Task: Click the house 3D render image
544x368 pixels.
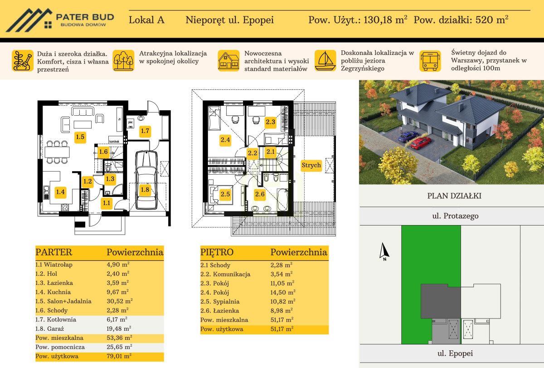Action: tap(452, 132)
